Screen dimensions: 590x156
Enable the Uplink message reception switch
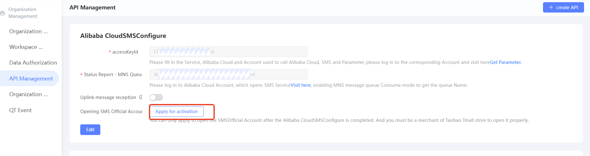pyautogui.click(x=156, y=97)
